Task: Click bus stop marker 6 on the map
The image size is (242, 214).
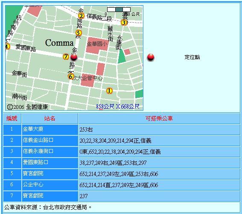Action: [x=71, y=76]
